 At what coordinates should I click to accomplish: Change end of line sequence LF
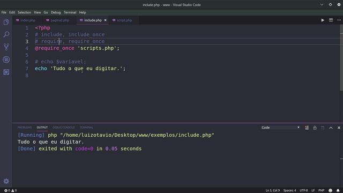pos(313,190)
